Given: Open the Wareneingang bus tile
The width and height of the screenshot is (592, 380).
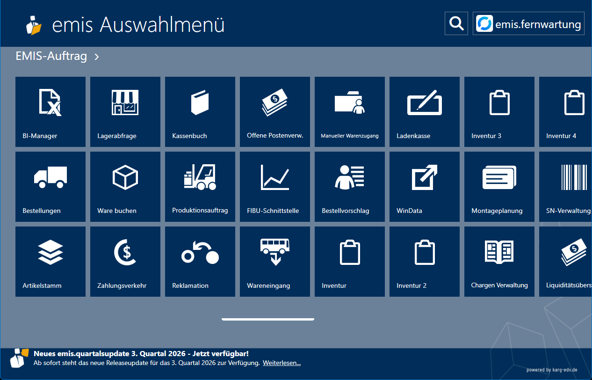Looking at the screenshot, I should 275,262.
